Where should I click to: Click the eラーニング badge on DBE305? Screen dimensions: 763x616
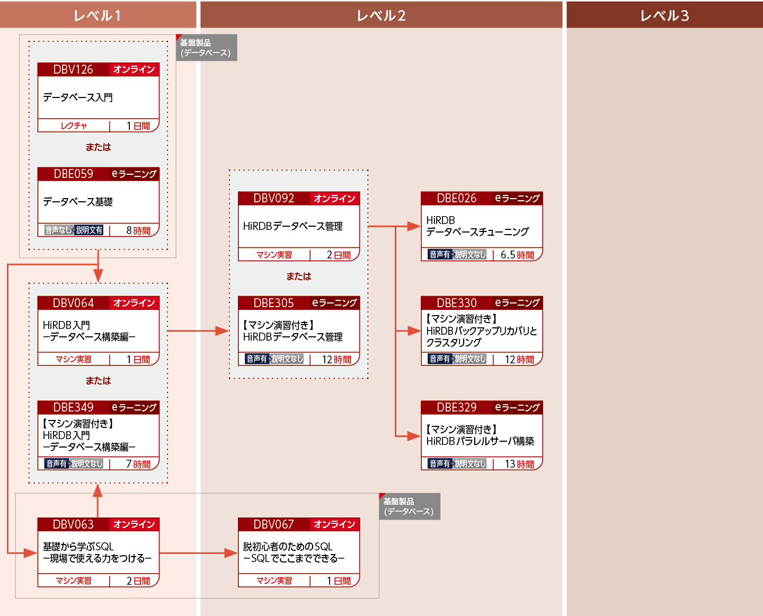[x=334, y=303]
